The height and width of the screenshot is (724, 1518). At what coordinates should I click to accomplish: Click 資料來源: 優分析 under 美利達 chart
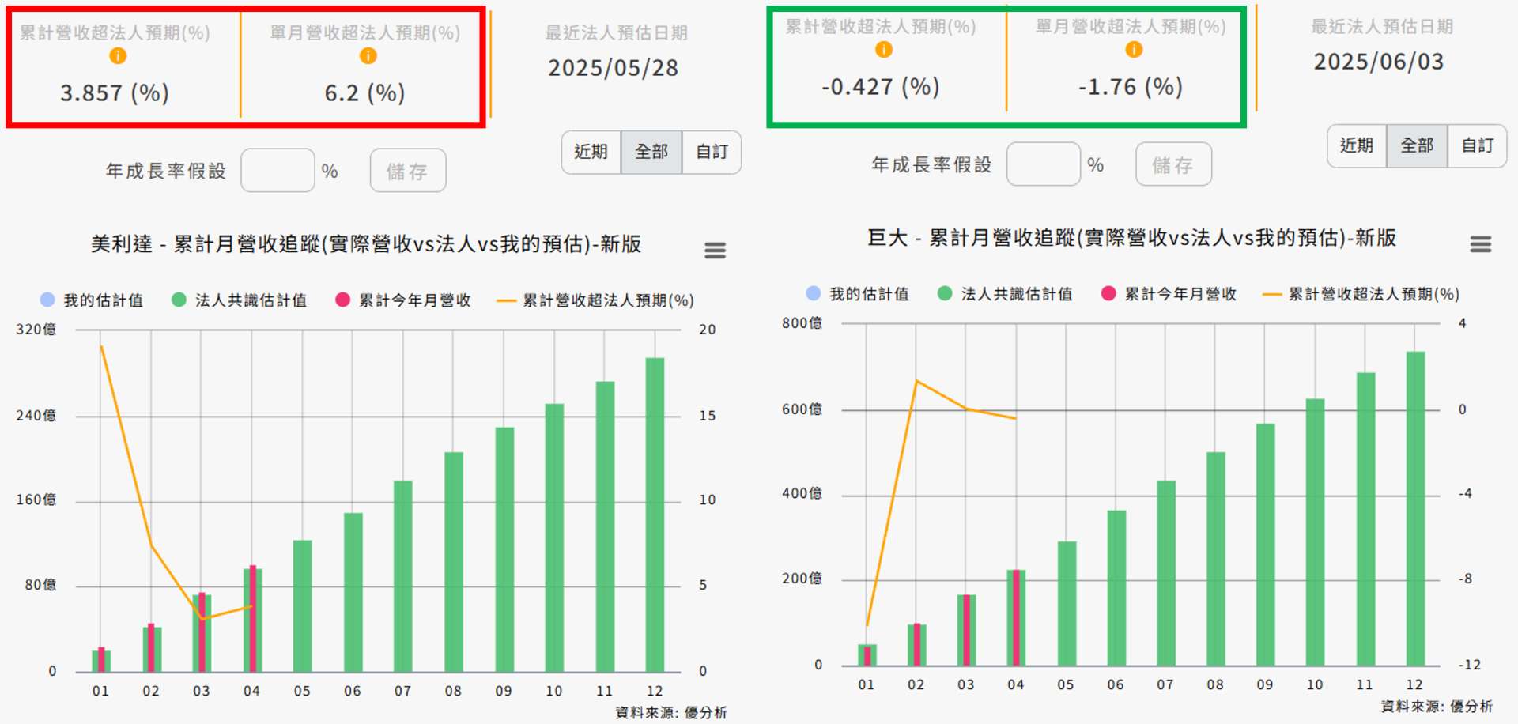pos(670,713)
